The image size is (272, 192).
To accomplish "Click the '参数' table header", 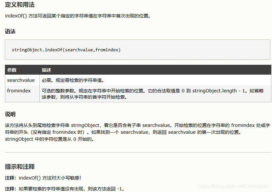I will pyautogui.click(x=12, y=70).
